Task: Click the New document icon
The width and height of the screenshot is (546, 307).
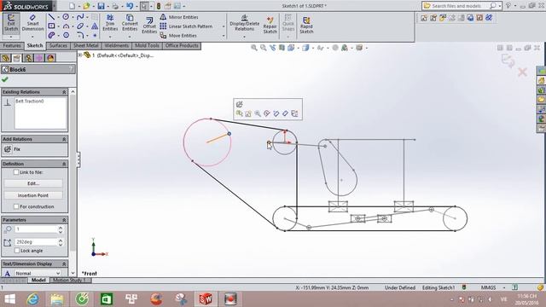Action: point(72,6)
